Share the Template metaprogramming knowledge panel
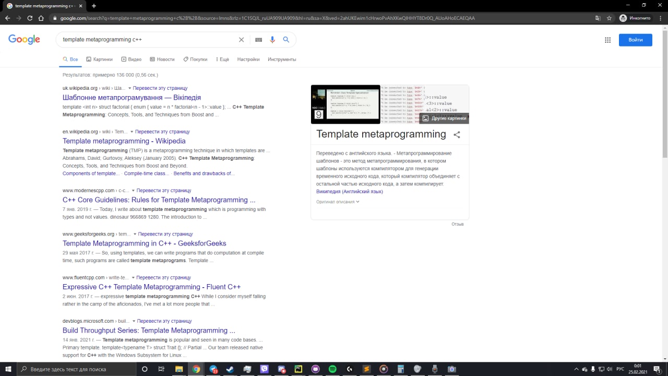Viewport: 668px width, 376px height. (x=457, y=135)
